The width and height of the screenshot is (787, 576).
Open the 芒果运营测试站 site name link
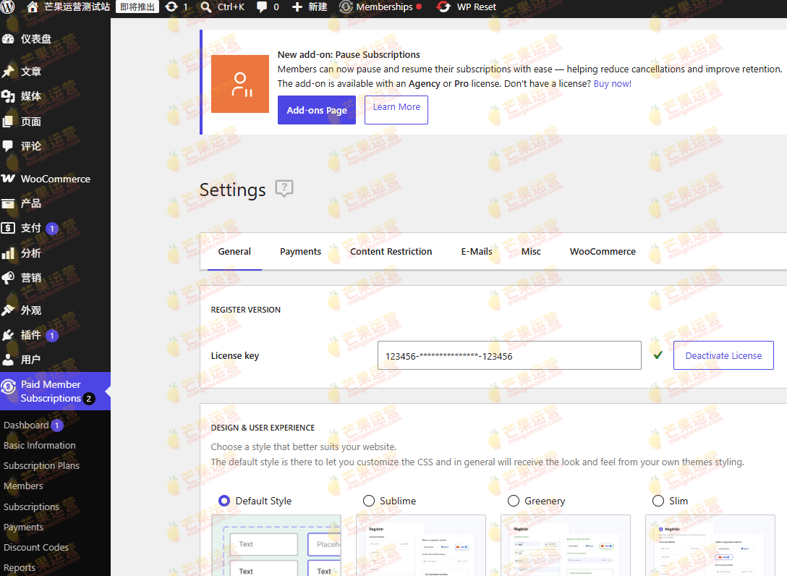coord(77,7)
